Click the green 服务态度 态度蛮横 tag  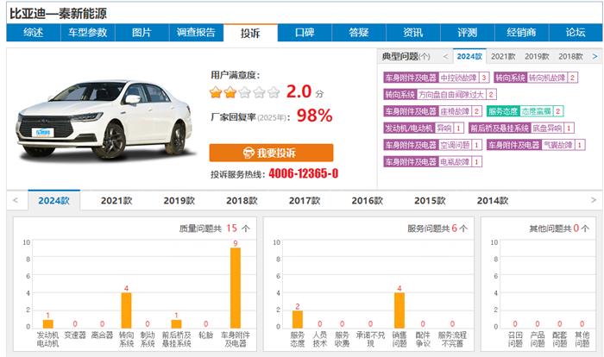(525, 111)
